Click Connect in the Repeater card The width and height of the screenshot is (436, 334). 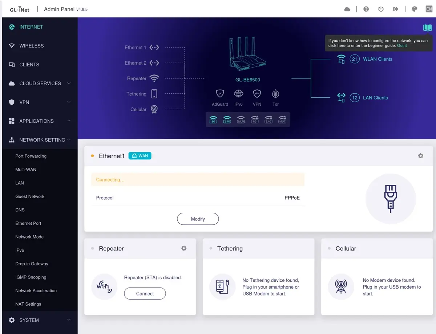[145, 294]
